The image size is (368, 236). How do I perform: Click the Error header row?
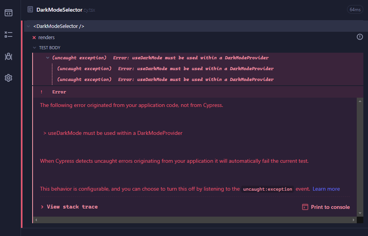[198, 92]
